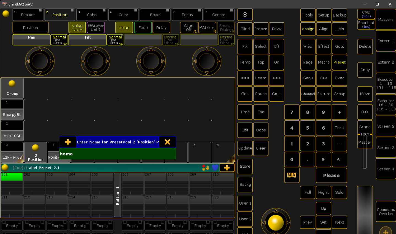Image resolution: width=396 pixels, height=234 pixels.
Task: Click the fourth encoder's left arrow
Action: [x=195, y=61]
